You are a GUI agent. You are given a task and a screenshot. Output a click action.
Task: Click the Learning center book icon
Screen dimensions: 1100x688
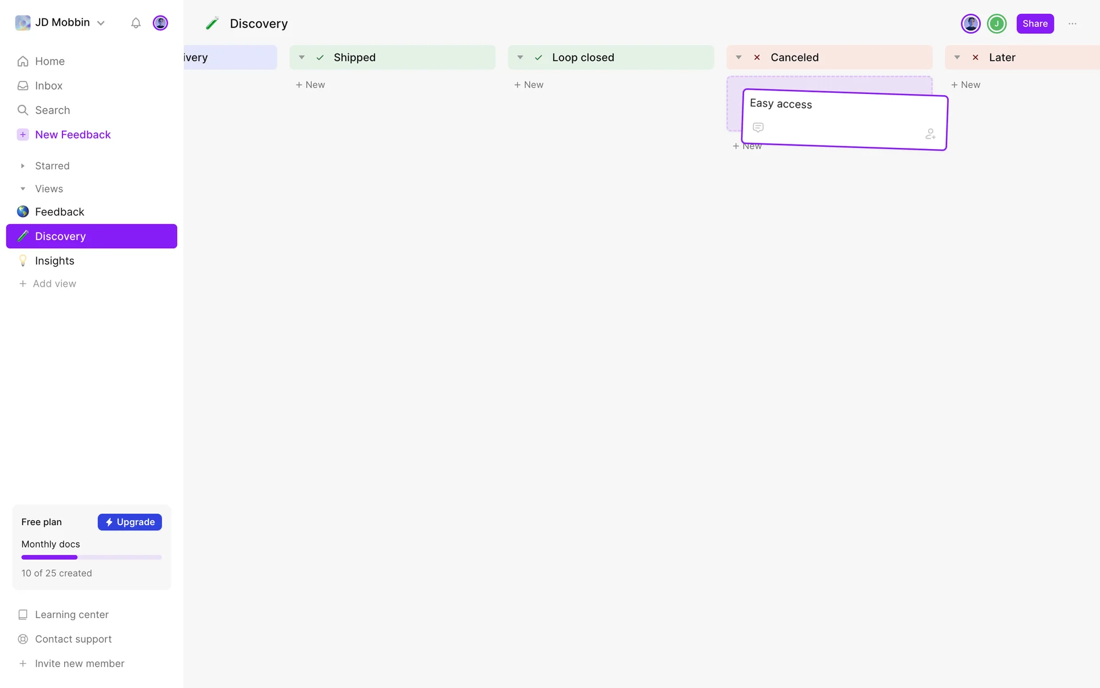(23, 615)
